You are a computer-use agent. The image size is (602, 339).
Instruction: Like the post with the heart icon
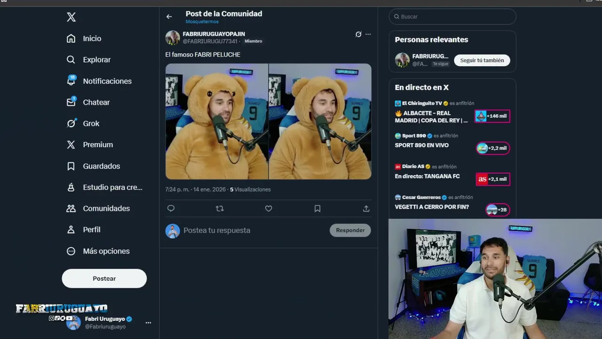coord(269,209)
